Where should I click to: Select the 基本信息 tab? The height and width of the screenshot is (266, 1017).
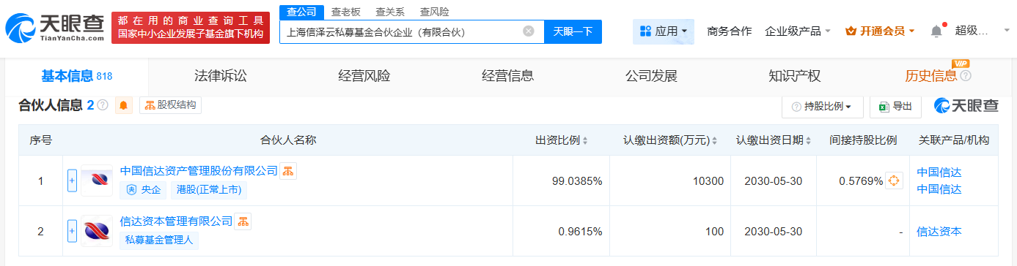[x=76, y=76]
